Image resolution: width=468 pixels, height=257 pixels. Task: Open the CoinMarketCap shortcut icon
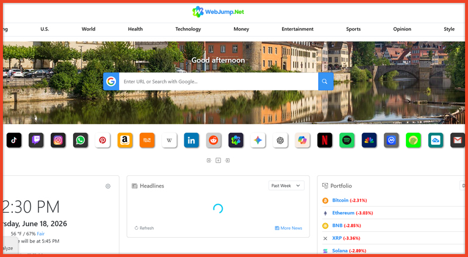391,140
